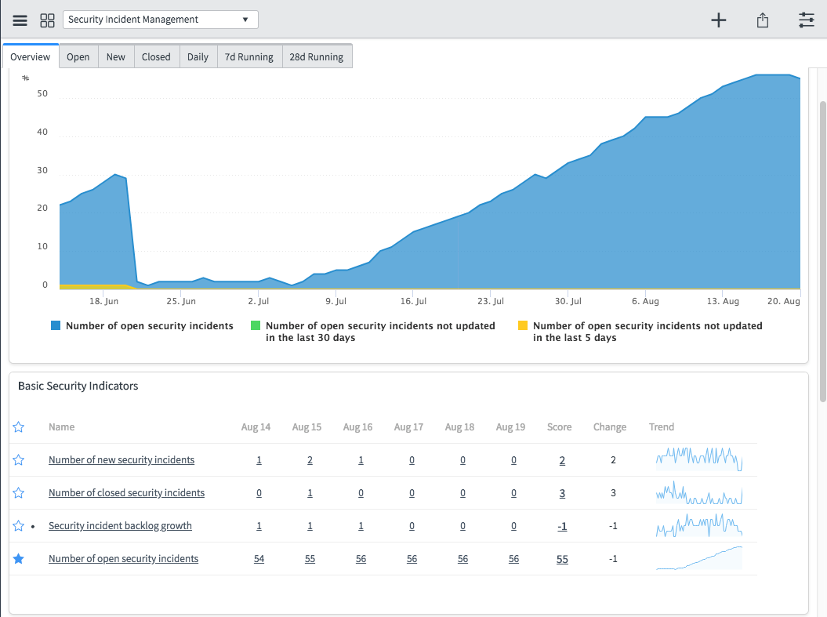Image resolution: width=827 pixels, height=617 pixels.
Task: Open the 7d Running tab
Action: [x=248, y=57]
